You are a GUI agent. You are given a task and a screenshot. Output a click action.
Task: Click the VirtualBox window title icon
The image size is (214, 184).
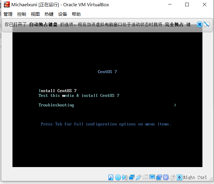click(x=7, y=4)
